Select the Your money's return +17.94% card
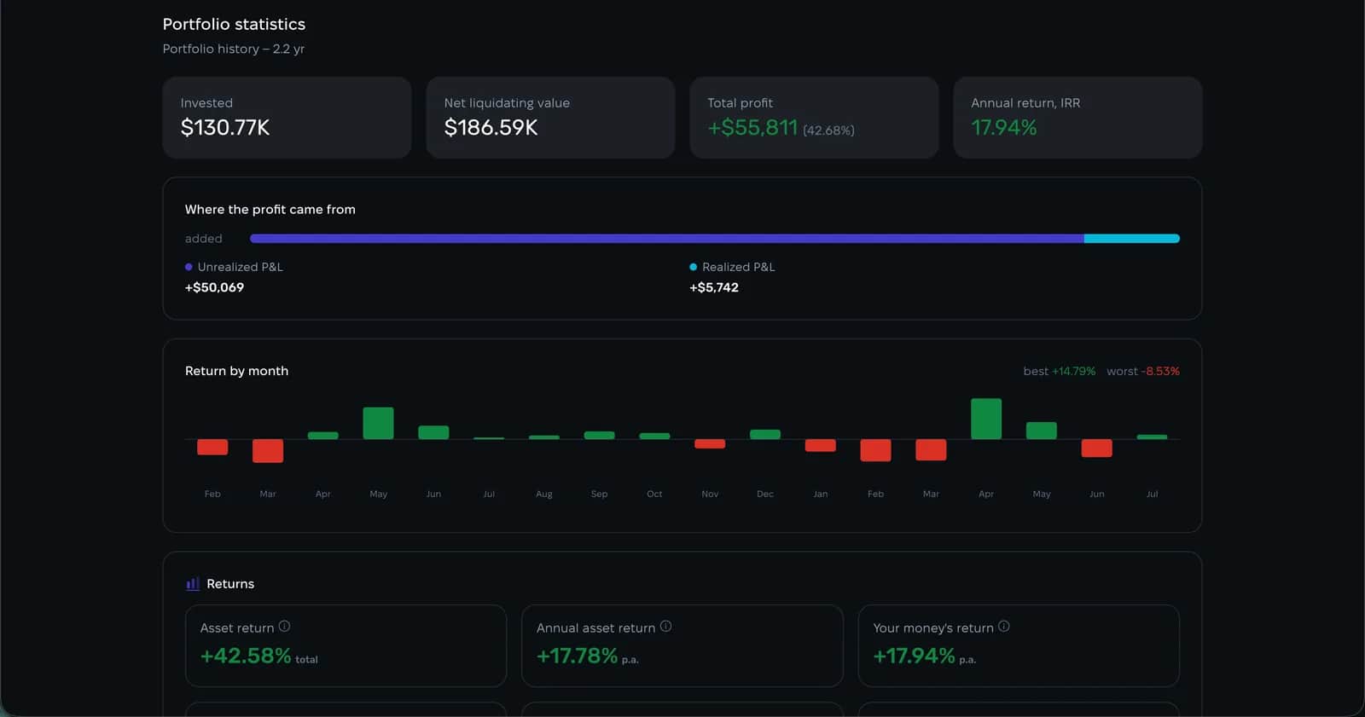This screenshot has height=717, width=1365. coord(1019,645)
